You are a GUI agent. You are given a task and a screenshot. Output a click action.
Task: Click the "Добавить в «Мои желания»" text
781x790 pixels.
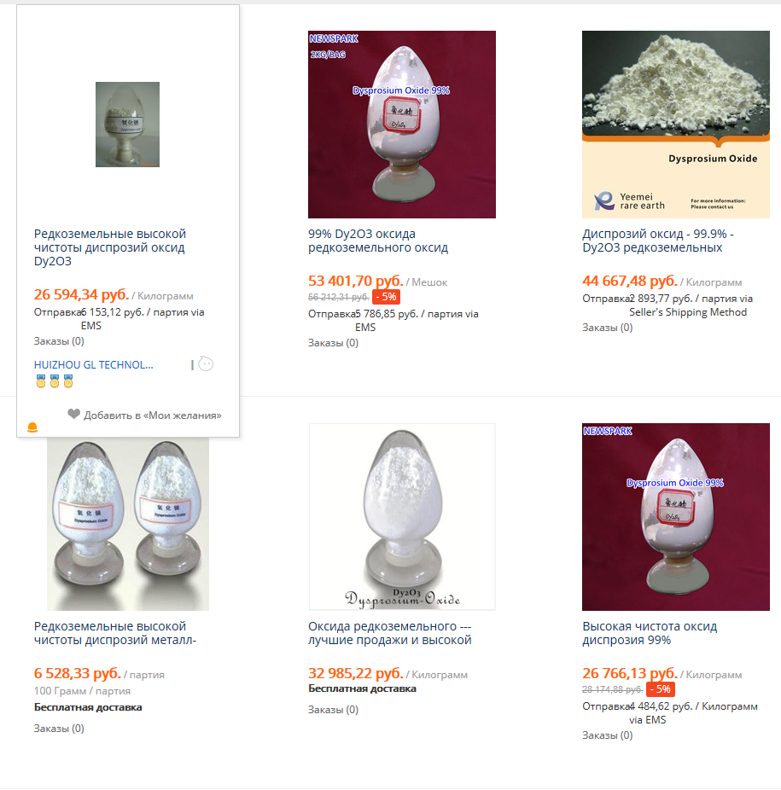(x=152, y=415)
